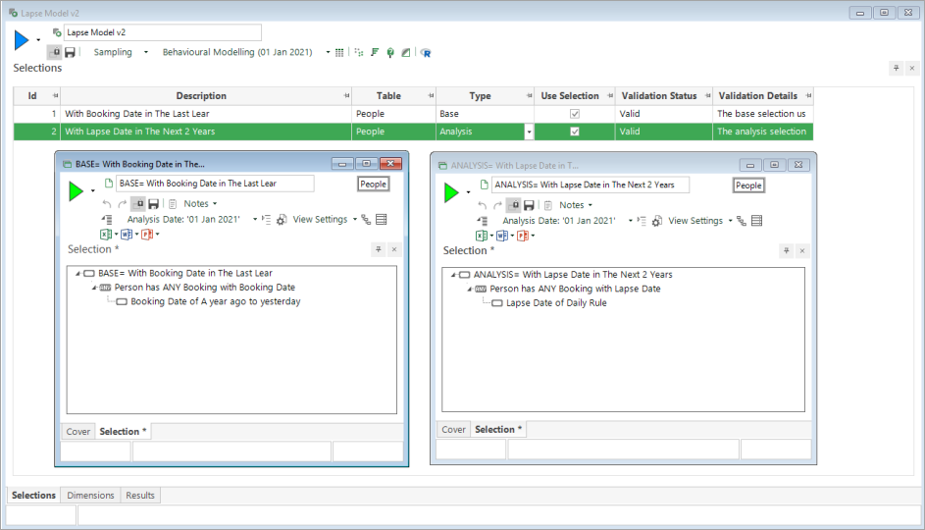Collapse the BASE= With Booking Date tree node
925x530 pixels.
point(77,273)
